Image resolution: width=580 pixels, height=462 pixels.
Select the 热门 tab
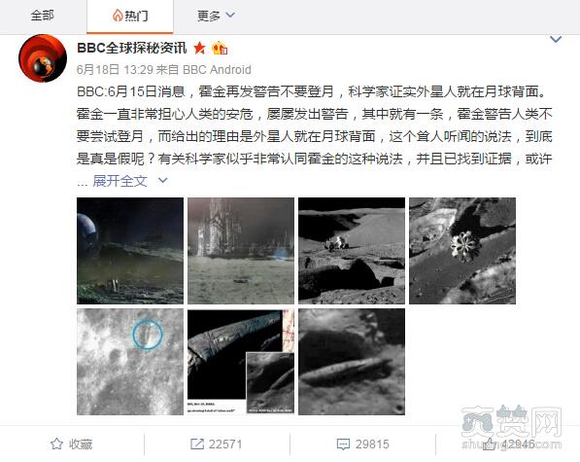click(x=130, y=17)
